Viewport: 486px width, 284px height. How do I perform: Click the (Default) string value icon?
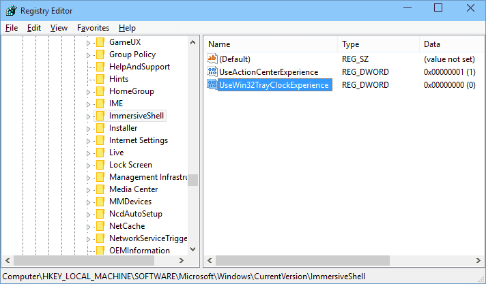click(212, 59)
